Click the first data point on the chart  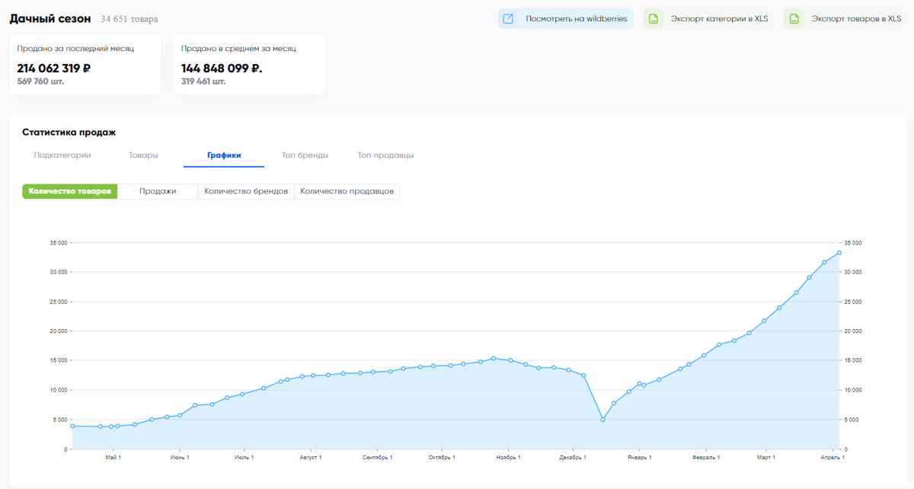[72, 426]
